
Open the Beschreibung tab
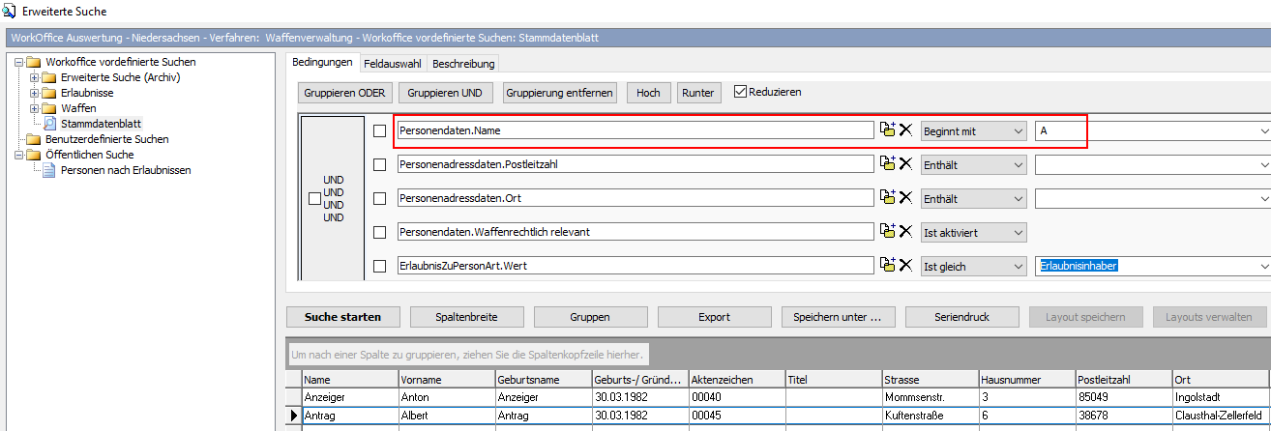(x=463, y=64)
